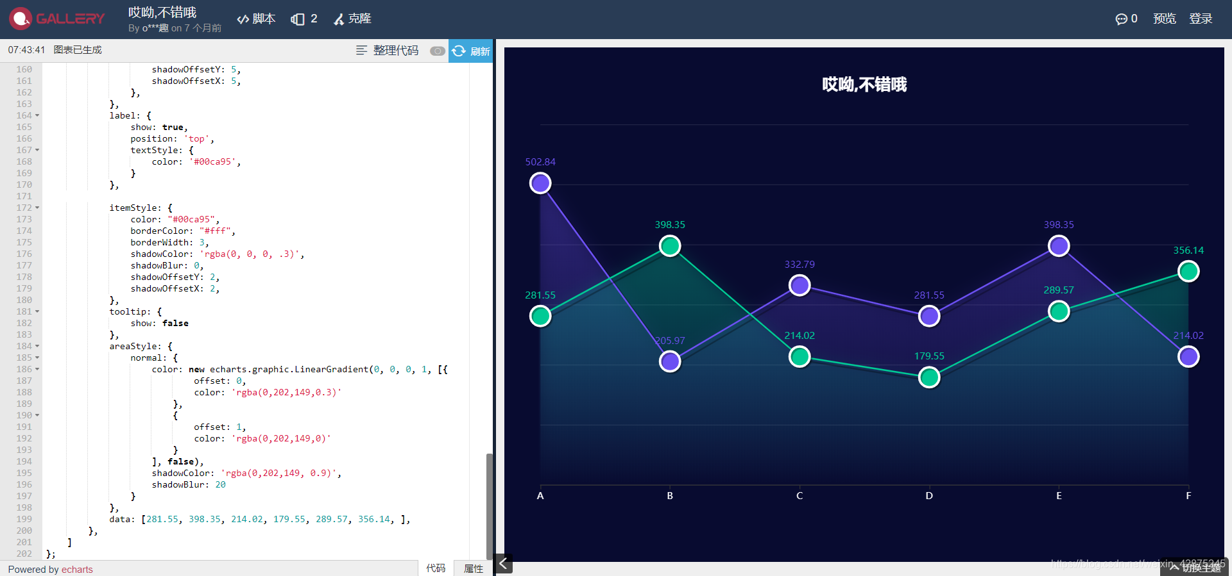This screenshot has width=1232, height=576.
Task: Click the color '#00ca95' value on line 173
Action: [x=191, y=219]
